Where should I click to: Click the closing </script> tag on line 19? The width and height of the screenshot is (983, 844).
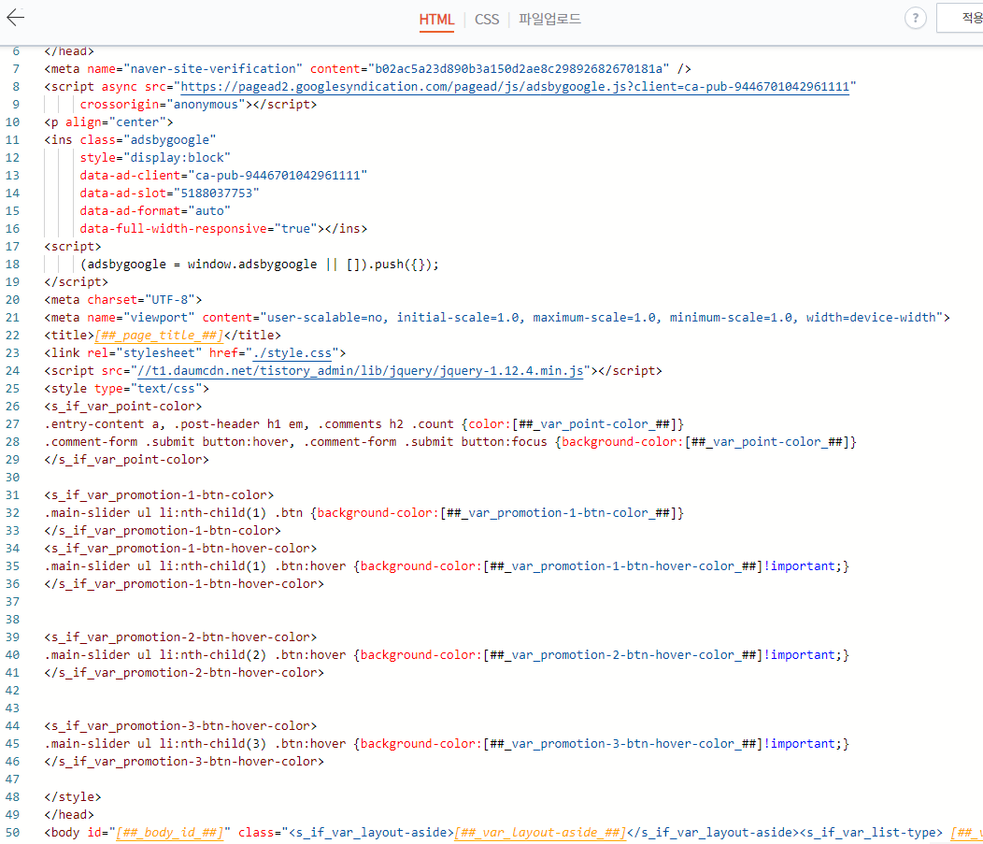coord(76,282)
